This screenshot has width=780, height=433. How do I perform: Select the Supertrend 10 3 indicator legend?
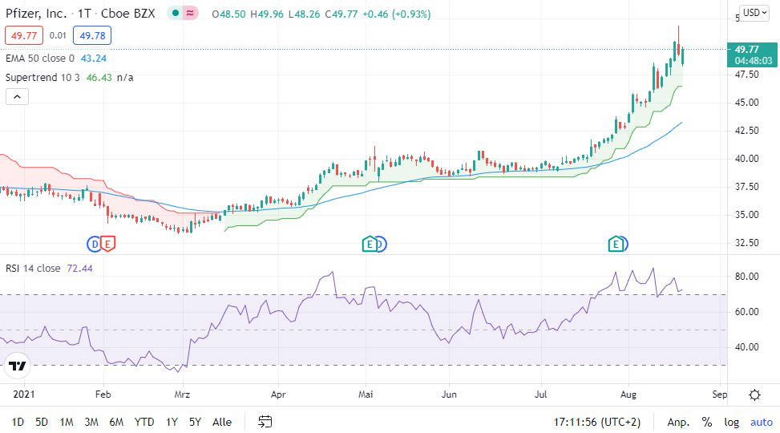[42, 78]
